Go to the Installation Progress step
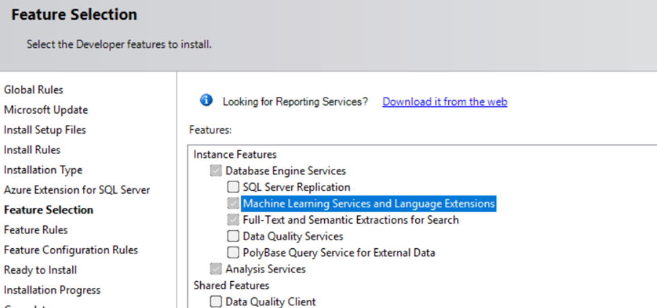 point(53,290)
